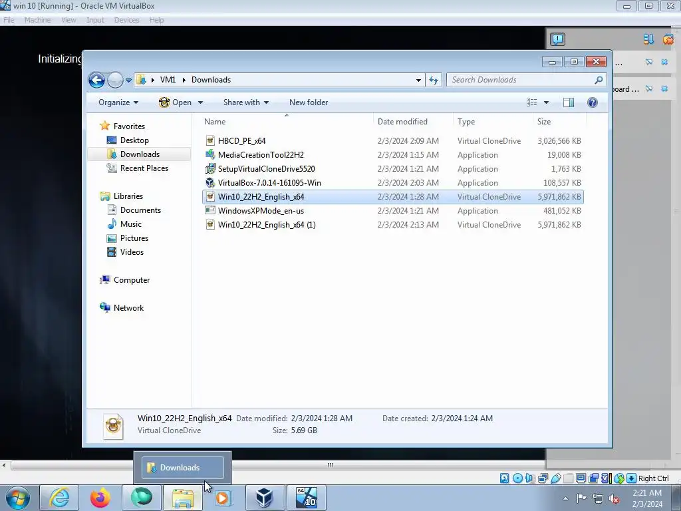This screenshot has width=681, height=511.
Task: Select the VirtualBox-7.0.14-161095-Win installer file
Action: tap(392, 183)
